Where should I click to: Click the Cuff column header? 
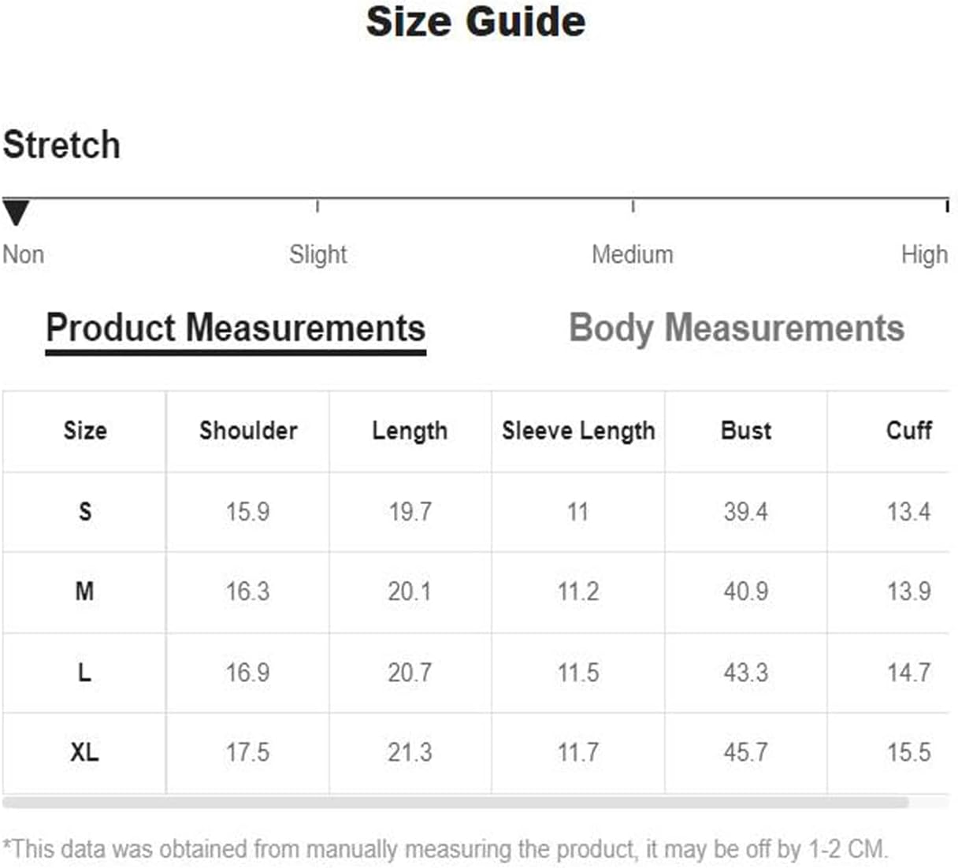pyautogui.click(x=908, y=431)
